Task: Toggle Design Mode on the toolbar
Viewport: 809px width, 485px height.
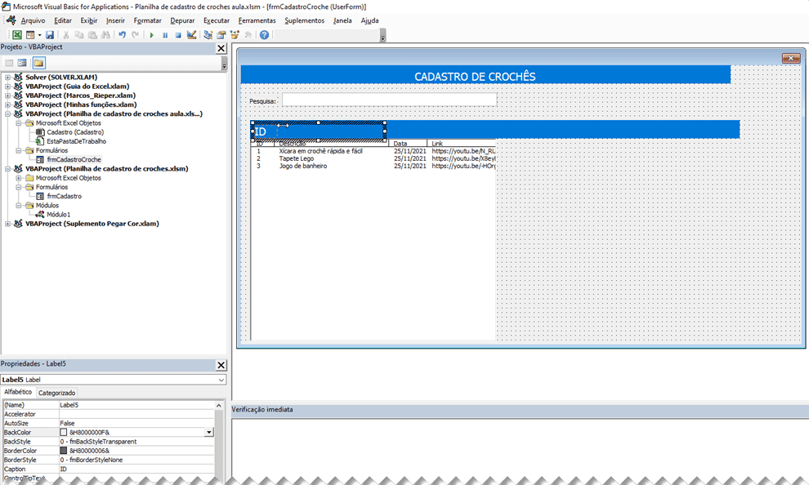Action: pyautogui.click(x=191, y=34)
